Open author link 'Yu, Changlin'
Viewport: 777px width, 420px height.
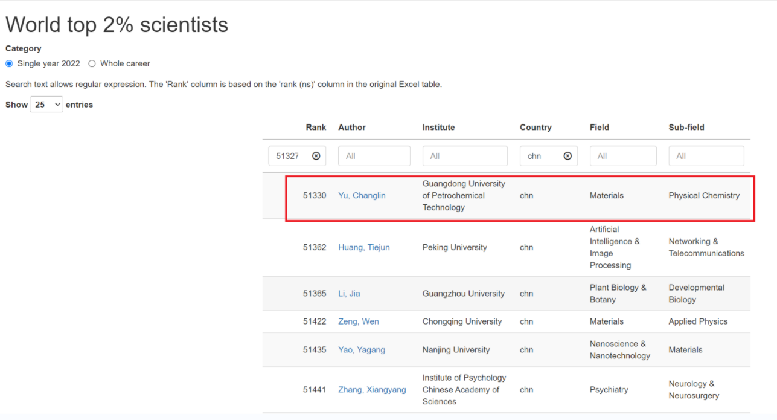(362, 196)
